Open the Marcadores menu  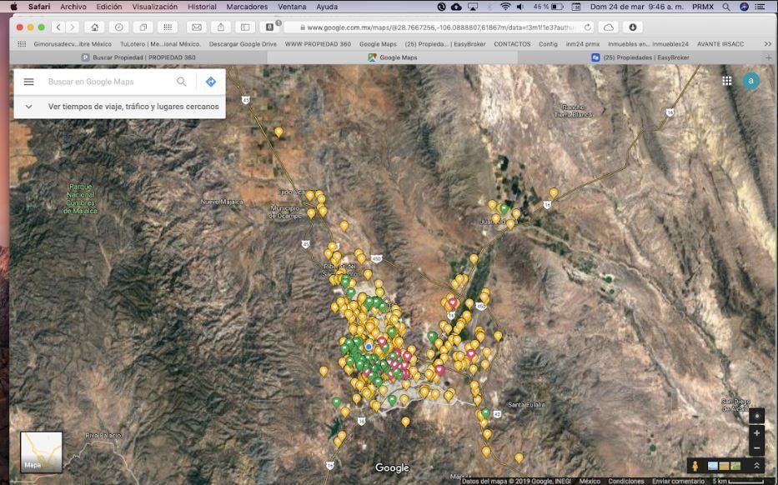247,7
